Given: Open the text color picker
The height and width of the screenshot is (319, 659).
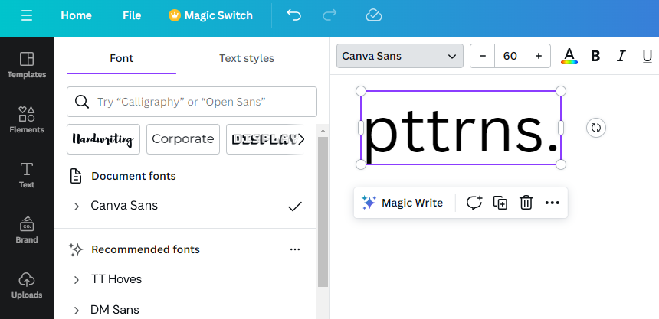Looking at the screenshot, I should click(569, 56).
